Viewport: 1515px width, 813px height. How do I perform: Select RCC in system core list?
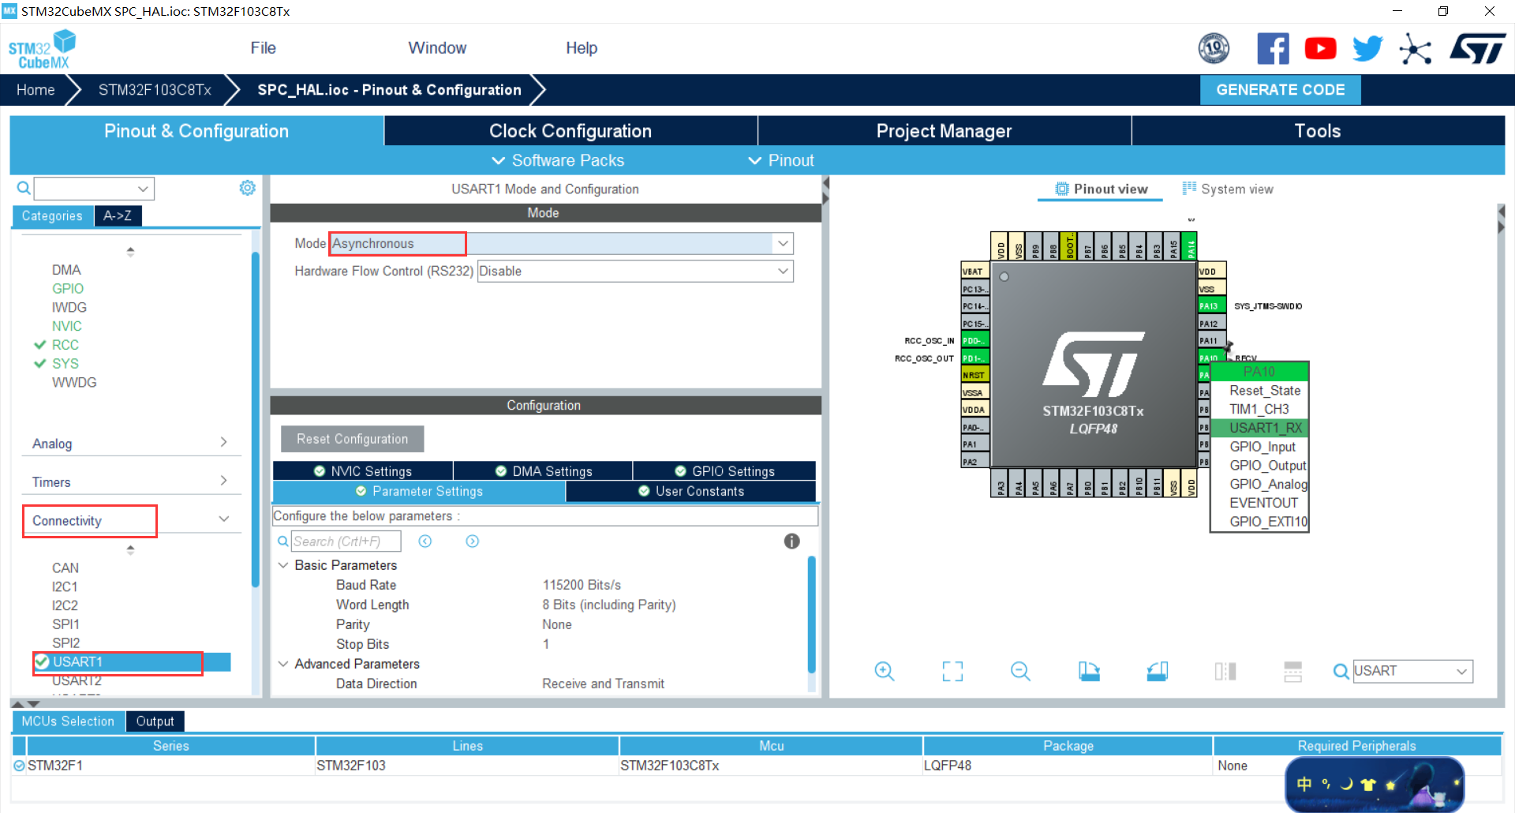click(x=65, y=345)
